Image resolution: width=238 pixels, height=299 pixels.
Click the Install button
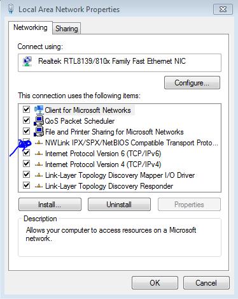pos(50,205)
